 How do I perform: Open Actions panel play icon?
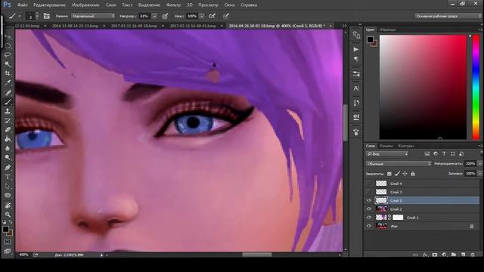click(x=356, y=49)
